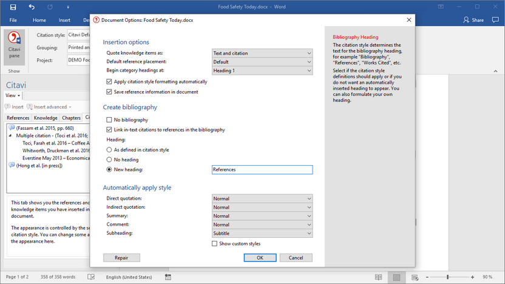Open Direct quotation style dropdown
The height and width of the screenshot is (284, 505).
point(262,198)
